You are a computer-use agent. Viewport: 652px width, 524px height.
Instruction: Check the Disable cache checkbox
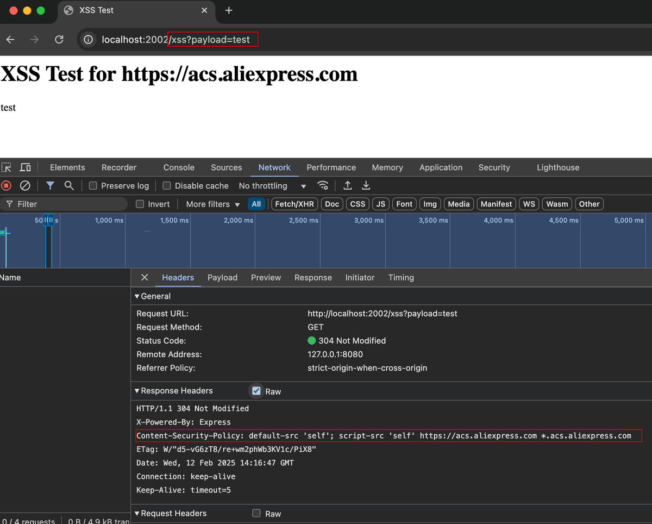click(x=166, y=185)
